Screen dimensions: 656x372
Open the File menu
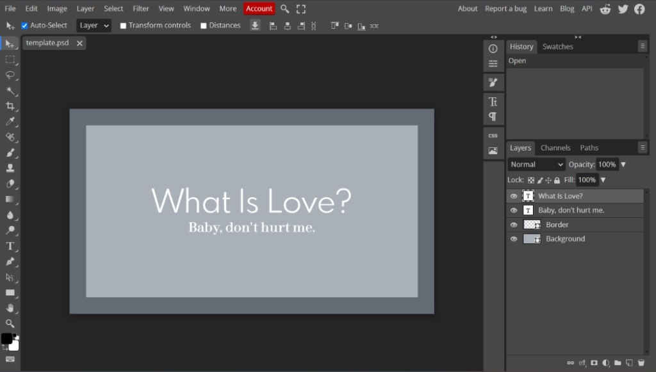pos(10,9)
